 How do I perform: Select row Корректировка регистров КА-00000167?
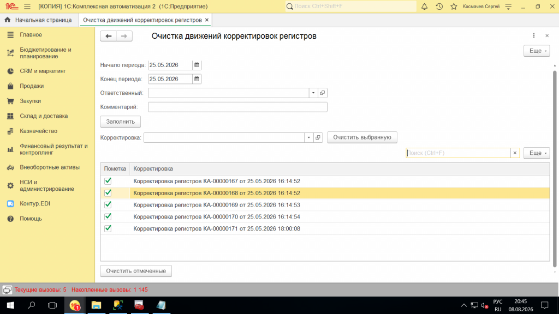click(x=325, y=181)
